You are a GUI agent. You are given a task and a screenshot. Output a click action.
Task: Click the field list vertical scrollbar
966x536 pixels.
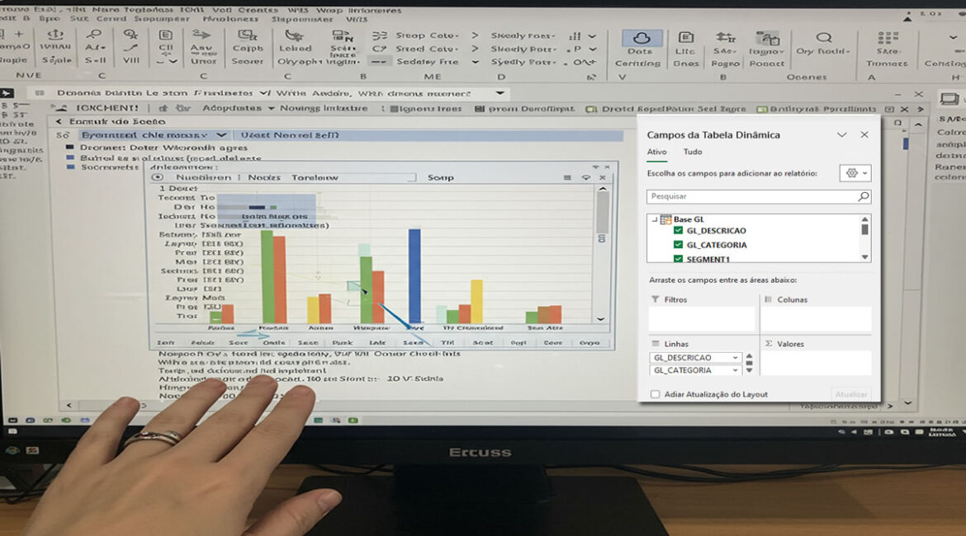click(x=865, y=239)
